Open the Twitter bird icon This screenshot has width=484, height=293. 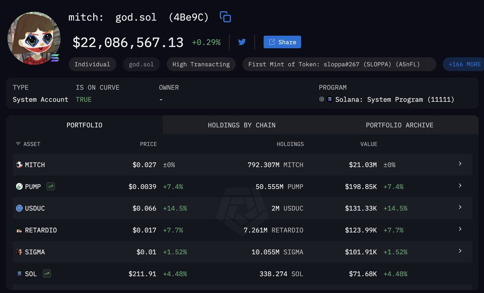tap(242, 42)
